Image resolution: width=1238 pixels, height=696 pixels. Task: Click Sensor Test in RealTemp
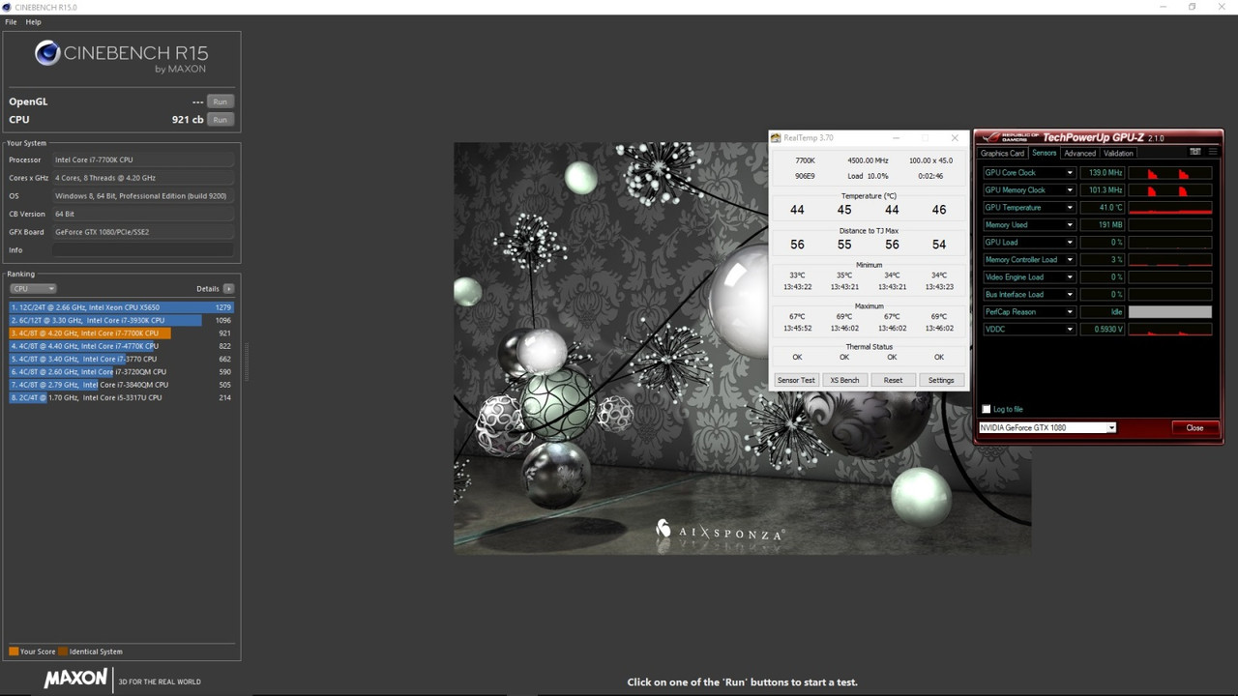click(x=796, y=380)
